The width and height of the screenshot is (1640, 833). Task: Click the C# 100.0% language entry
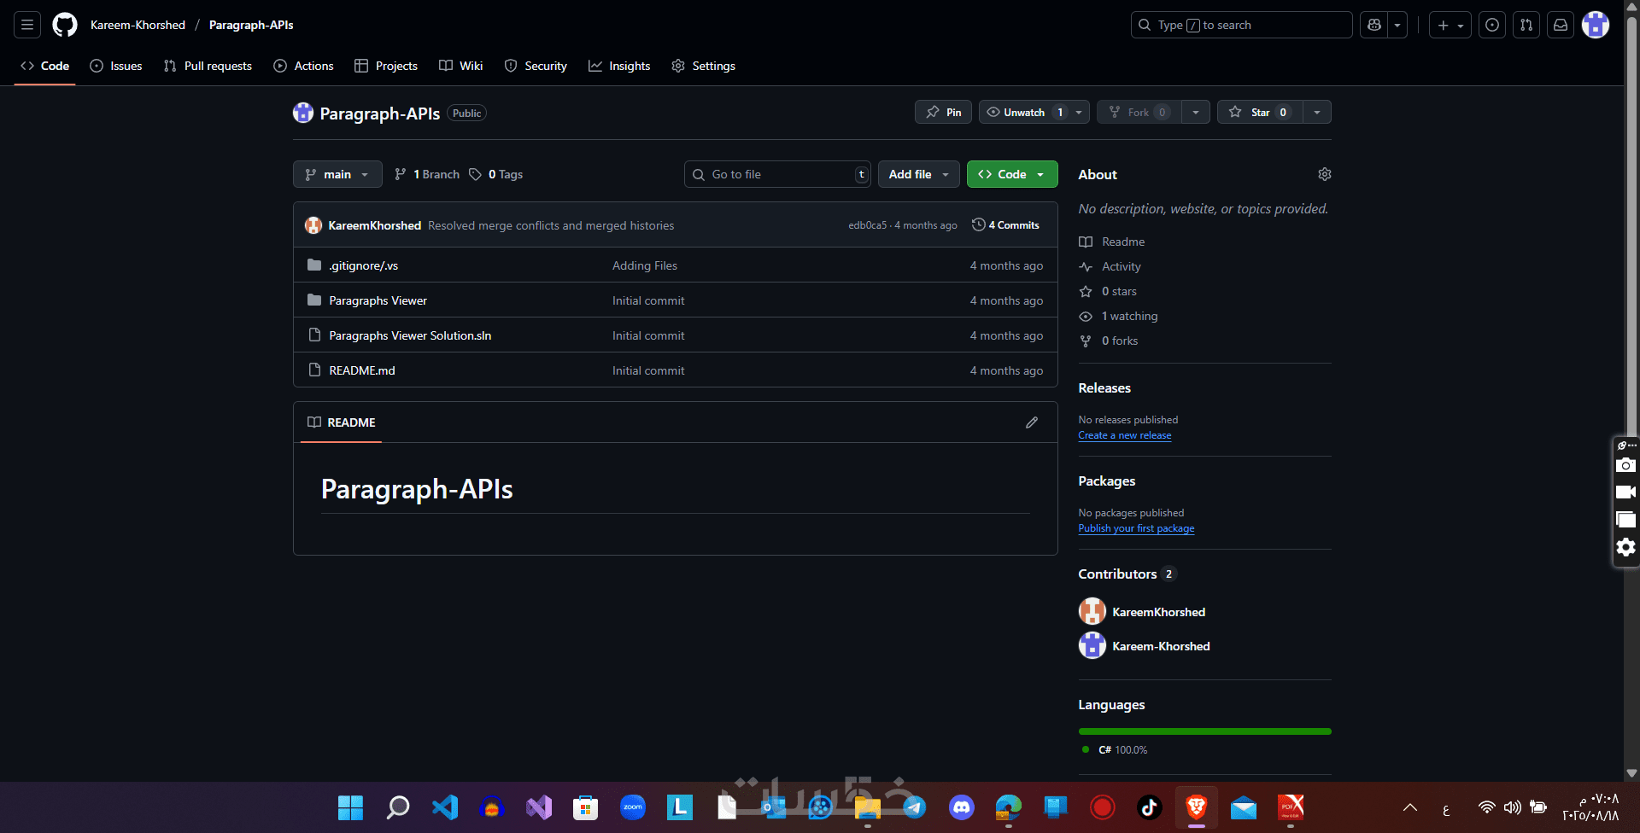coord(1115,749)
